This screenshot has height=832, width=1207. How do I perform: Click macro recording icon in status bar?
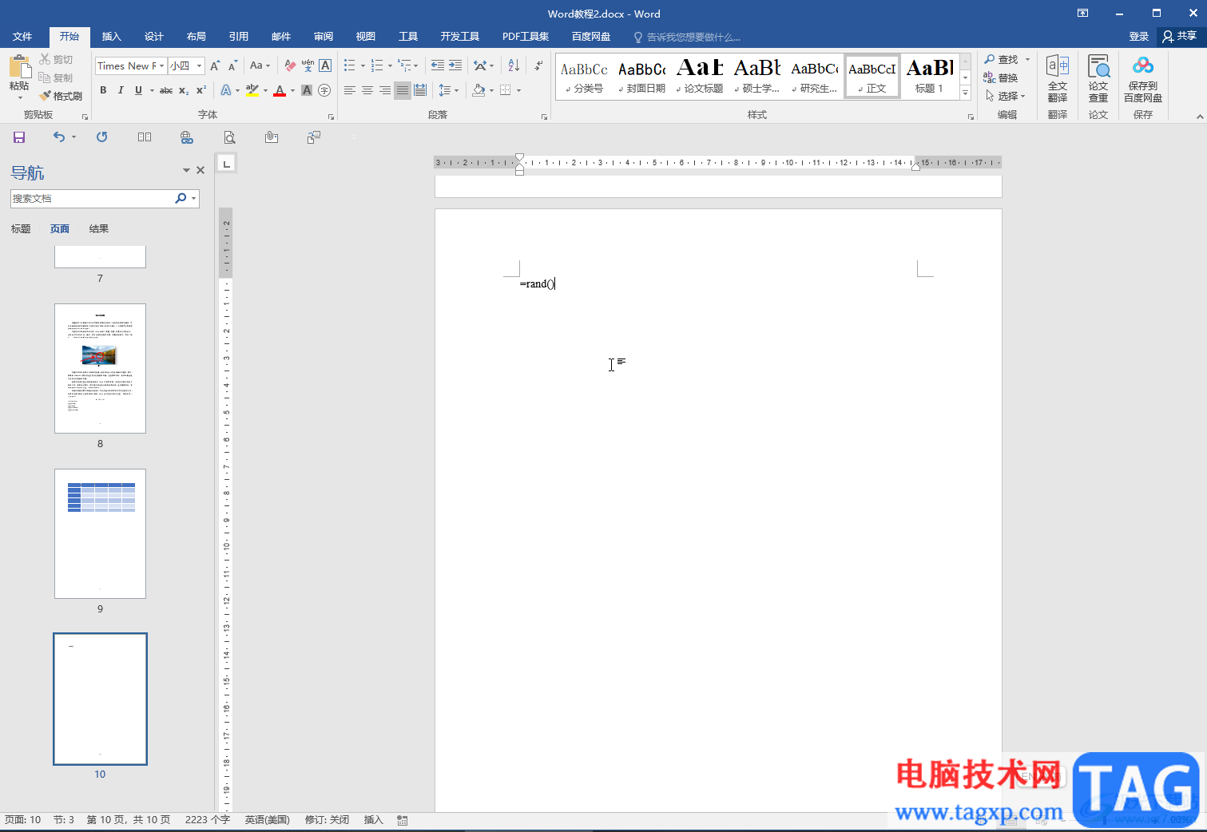(403, 820)
